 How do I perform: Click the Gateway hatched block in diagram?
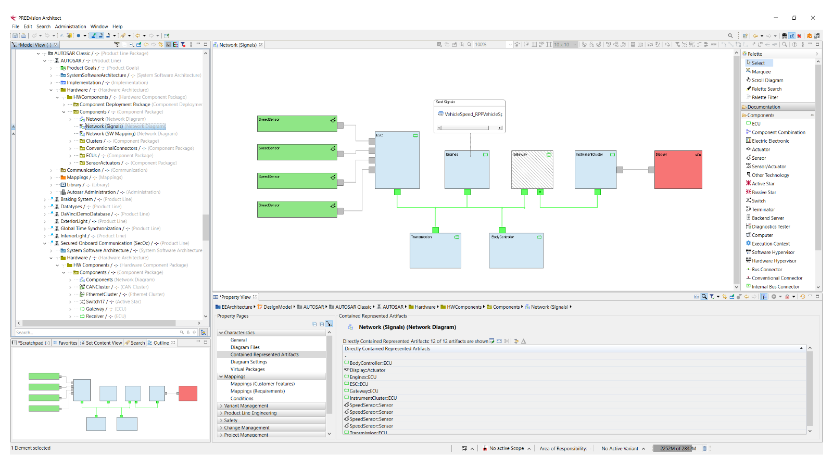tap(532, 170)
